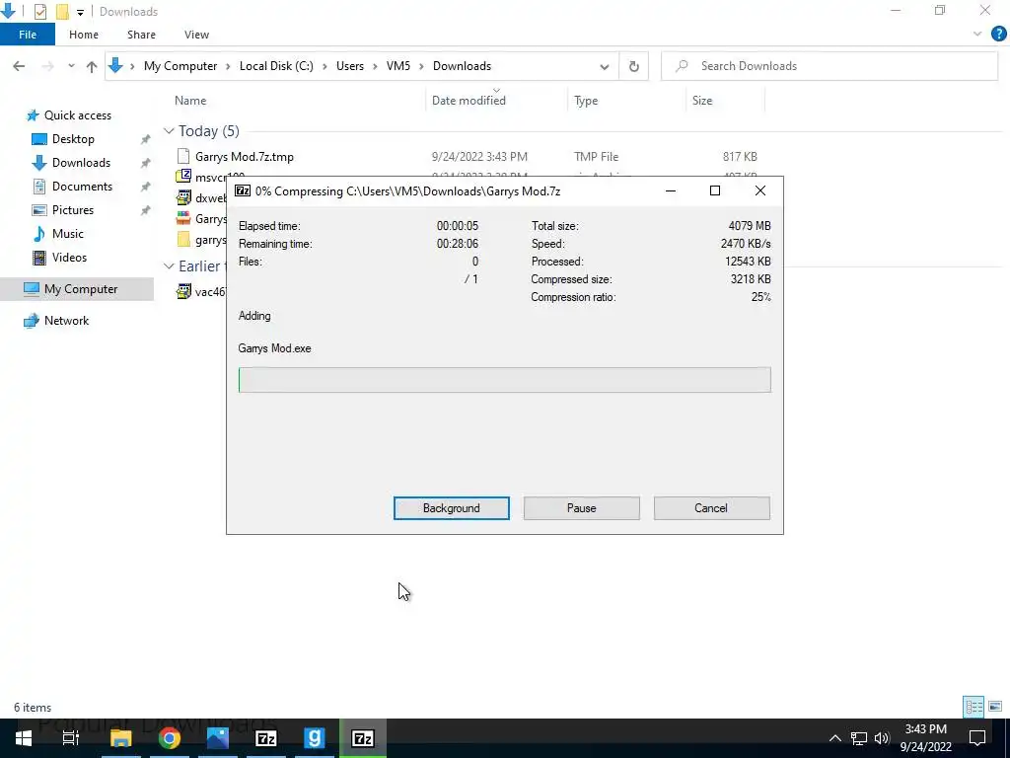The image size is (1010, 758).
Task: Refresh the Downloads folder
Action: click(x=634, y=66)
